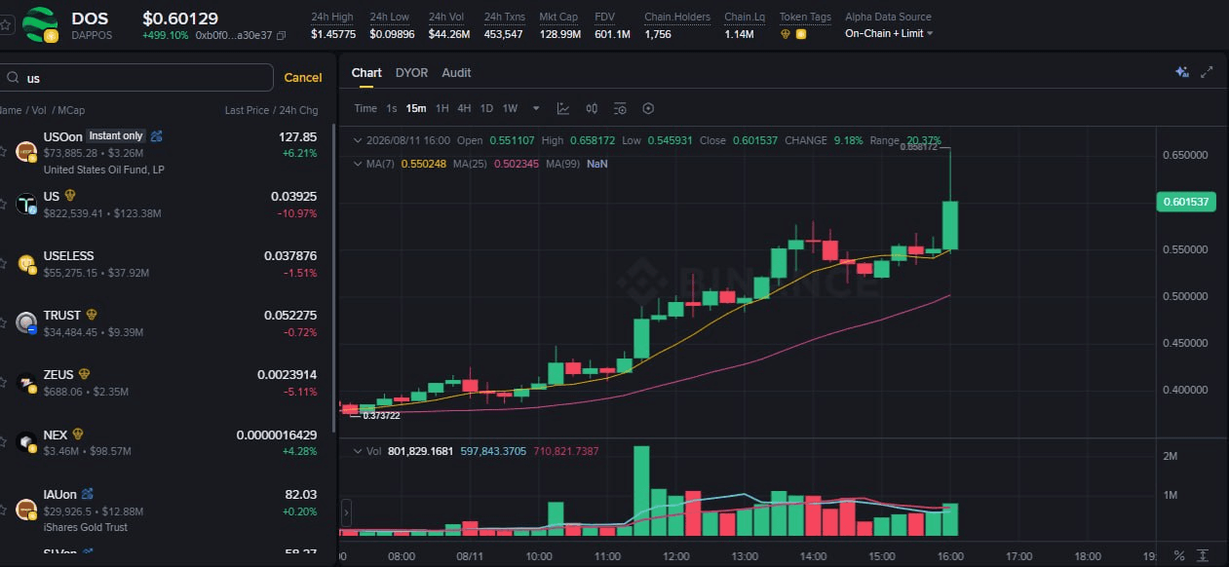
Task: Click the 'Instant only' badge on USOon
Action: click(116, 136)
